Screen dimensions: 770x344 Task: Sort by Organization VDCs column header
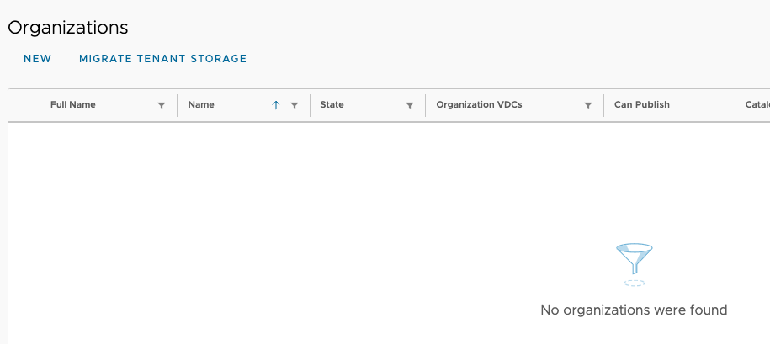[479, 105]
